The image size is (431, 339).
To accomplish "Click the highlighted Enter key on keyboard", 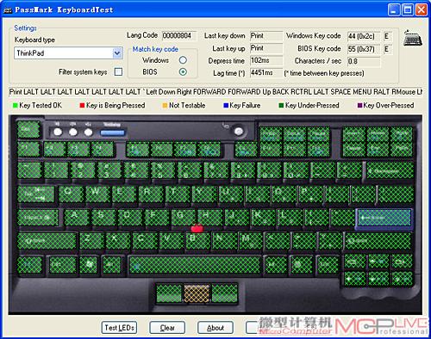I will [x=384, y=219].
